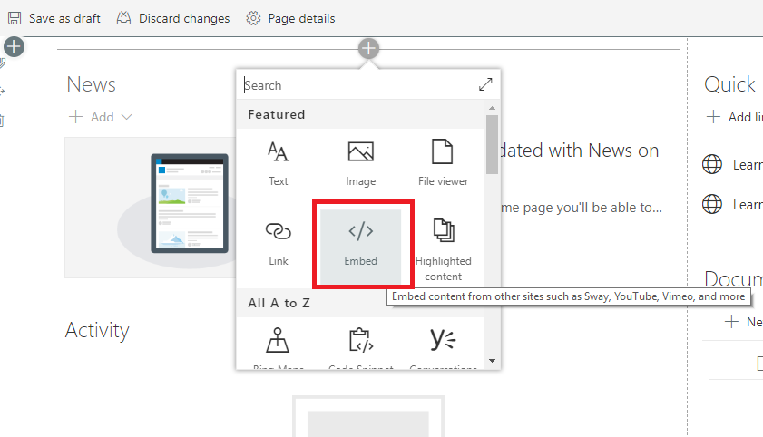
Task: Add a new section with the left plus button
Action: (x=15, y=46)
